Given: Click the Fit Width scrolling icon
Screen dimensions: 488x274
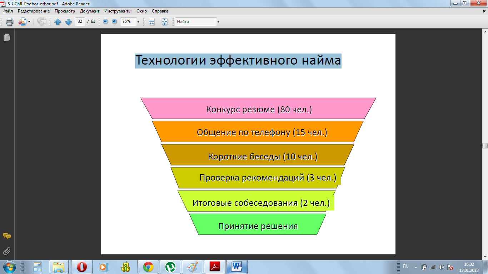Looking at the screenshot, I should click(151, 22).
